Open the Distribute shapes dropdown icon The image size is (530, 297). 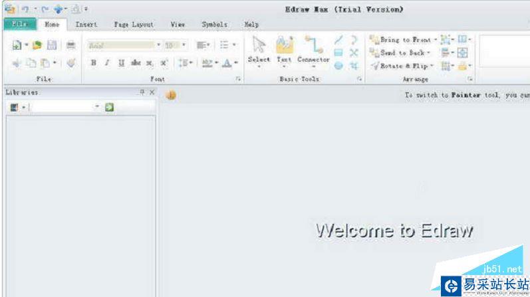click(447, 66)
